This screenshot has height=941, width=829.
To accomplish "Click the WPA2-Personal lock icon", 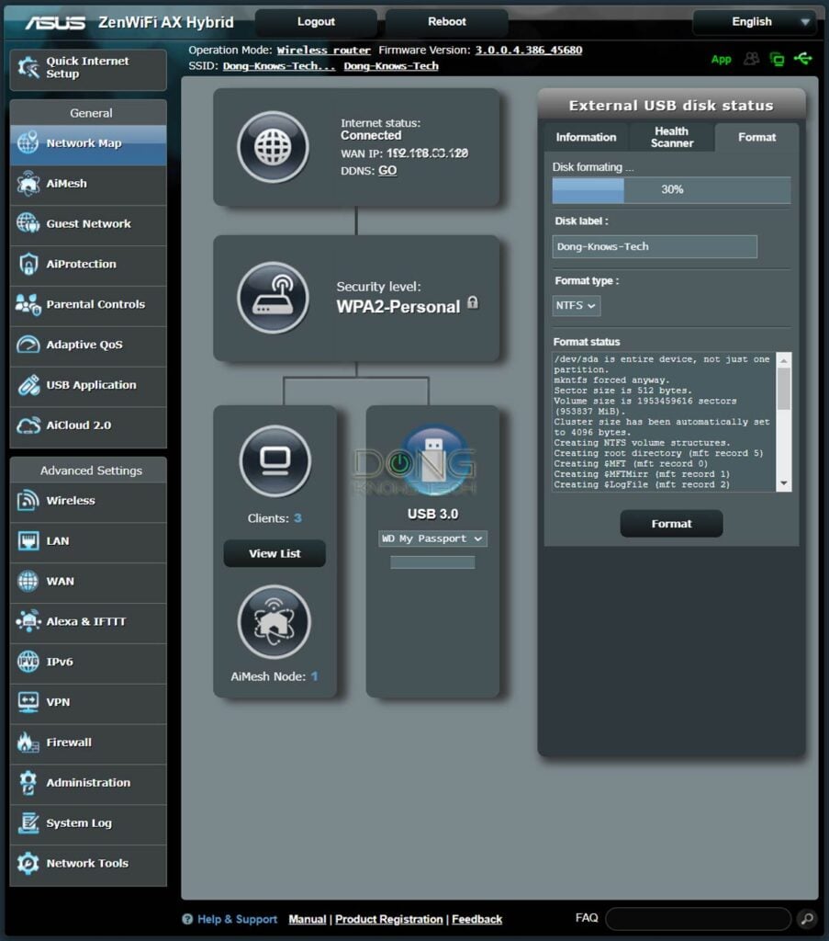I will tap(473, 302).
